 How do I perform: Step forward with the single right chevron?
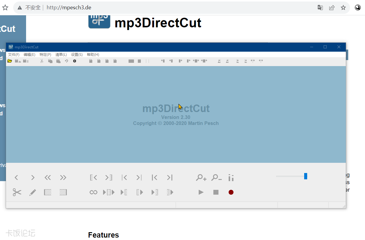[x=33, y=178]
